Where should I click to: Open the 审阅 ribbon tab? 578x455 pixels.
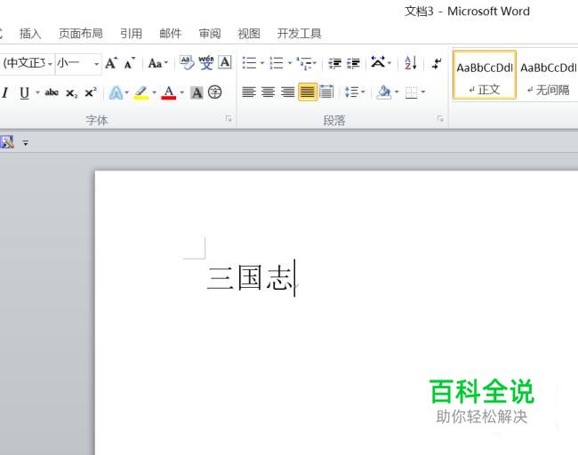click(x=210, y=34)
